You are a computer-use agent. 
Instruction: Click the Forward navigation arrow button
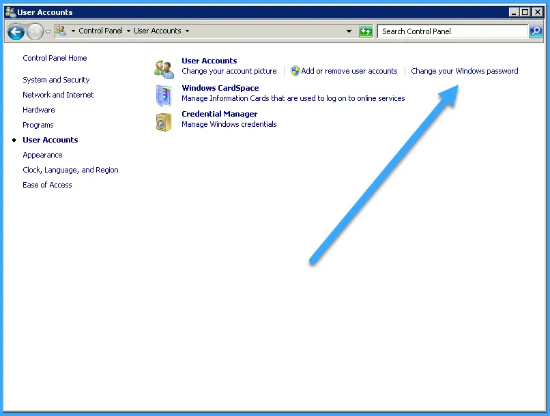[x=35, y=31]
